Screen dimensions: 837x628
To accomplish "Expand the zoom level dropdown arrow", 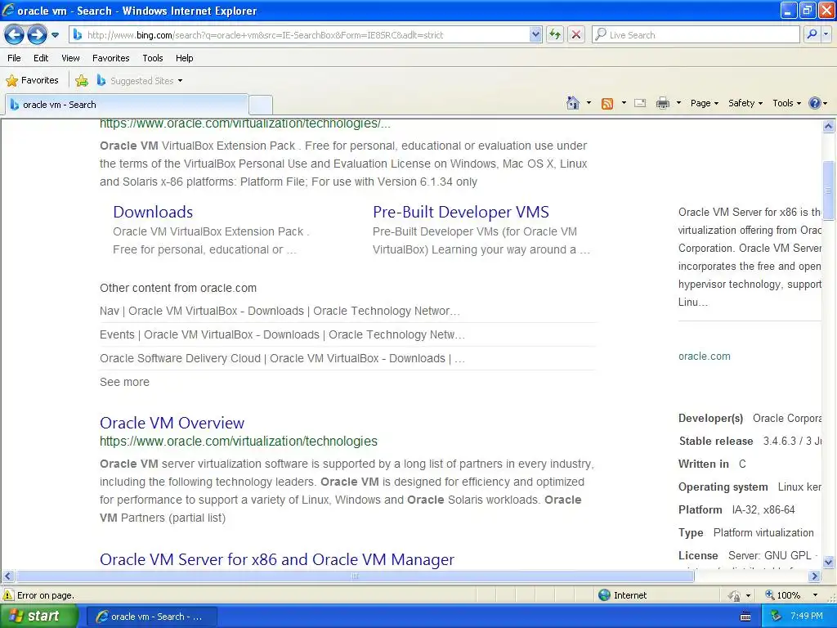I will [815, 595].
